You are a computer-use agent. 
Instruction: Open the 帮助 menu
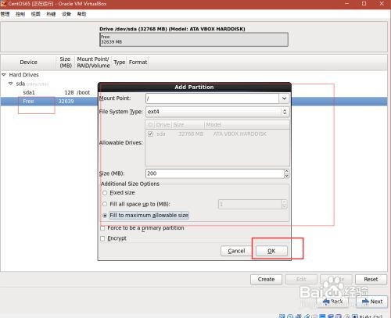[81, 14]
